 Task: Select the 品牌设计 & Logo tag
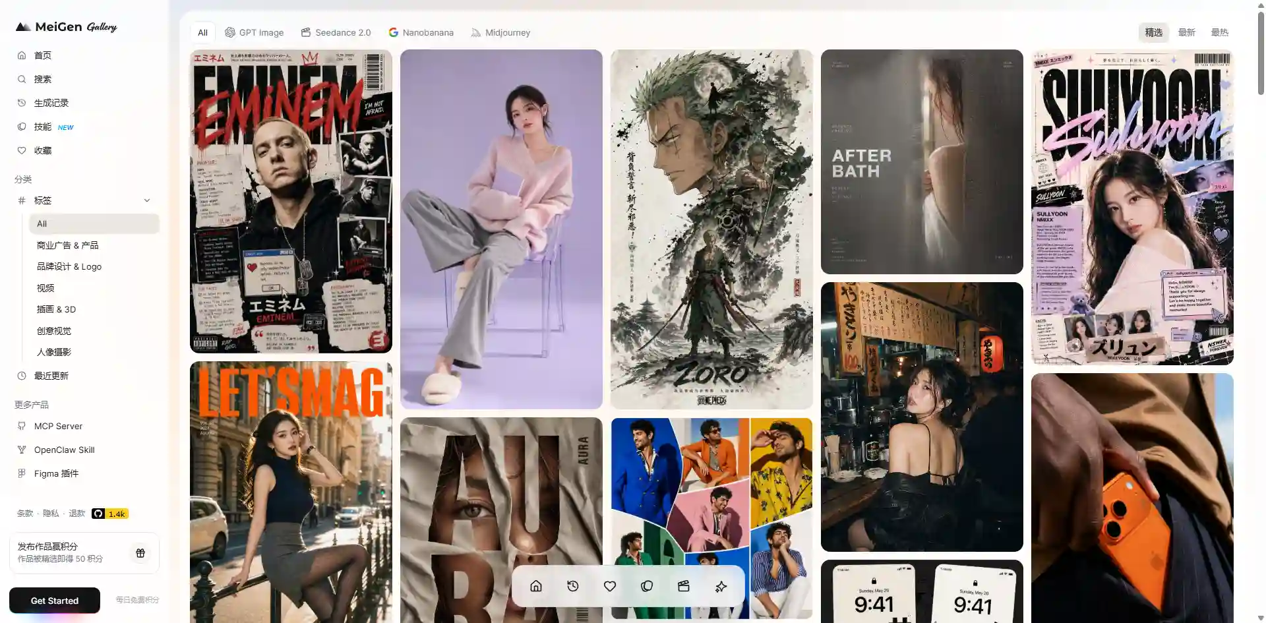(x=69, y=266)
